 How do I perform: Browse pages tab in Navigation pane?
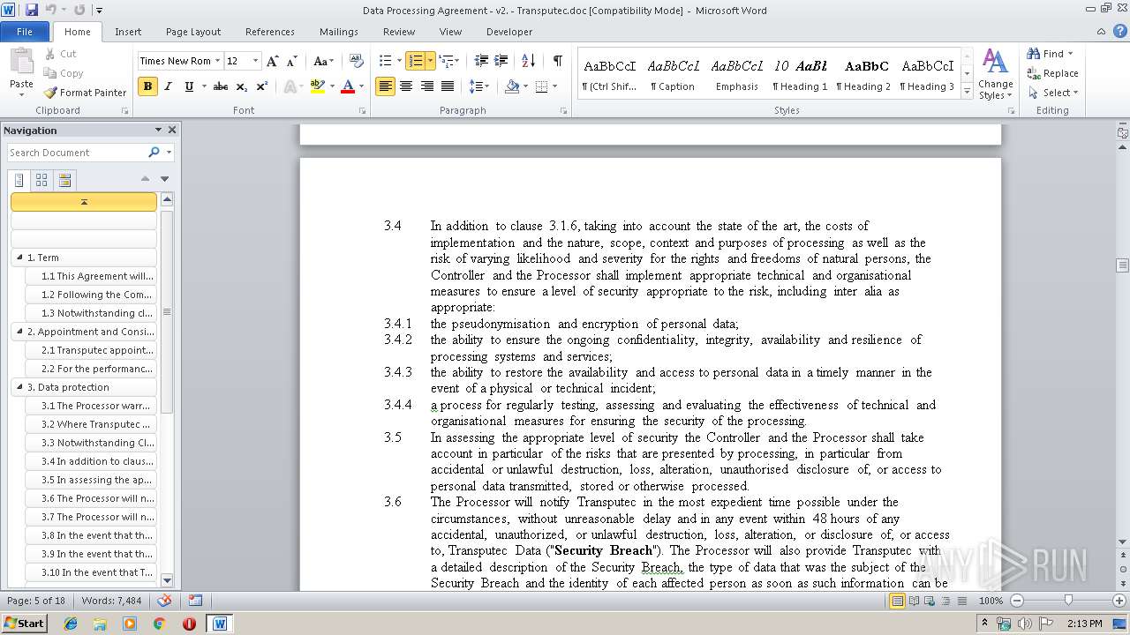(41, 181)
